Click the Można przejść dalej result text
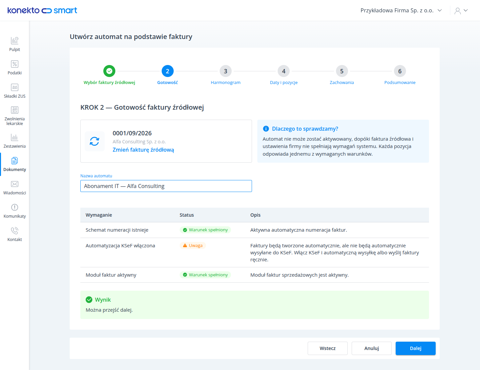480x370 pixels. coord(109,310)
